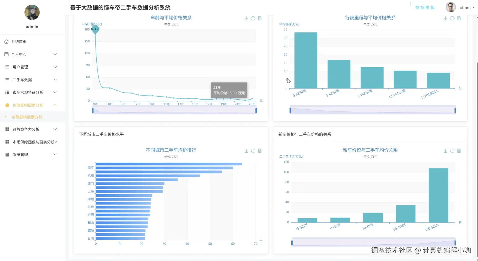Click the top-right admin avatar
The image size is (478, 261).
(x=451, y=7)
